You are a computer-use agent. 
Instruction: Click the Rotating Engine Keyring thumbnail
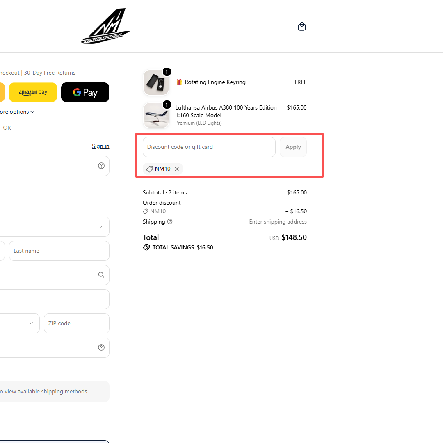click(156, 82)
